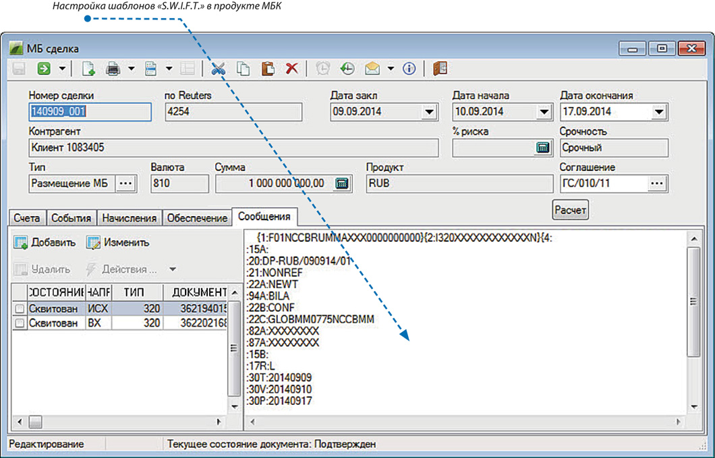Tick checkbox for the ВХ message row
715x458 pixels.
20,323
